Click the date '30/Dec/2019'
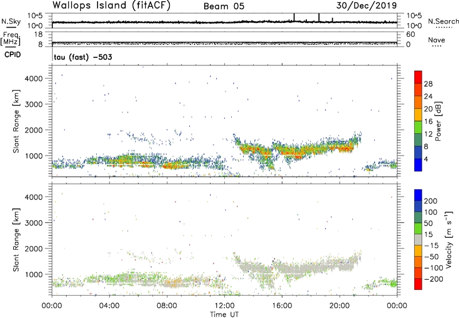Viewport: 459px width, 318px height. [367, 6]
